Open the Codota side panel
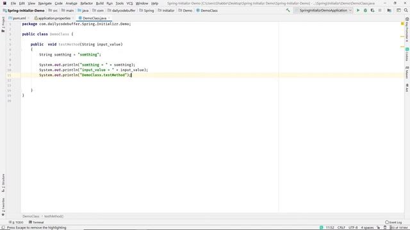The height and width of the screenshot is (230, 410). coord(407,54)
